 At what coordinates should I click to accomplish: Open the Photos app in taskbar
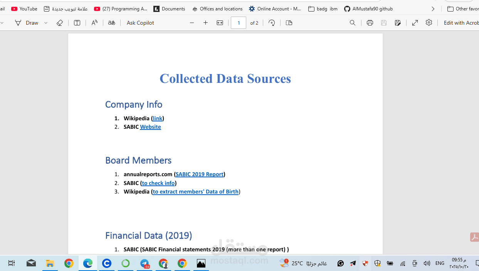[x=201, y=263]
